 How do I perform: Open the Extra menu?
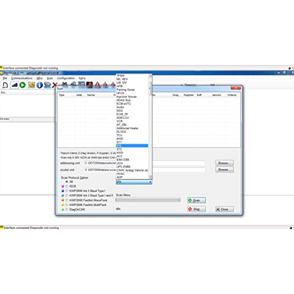click(82, 78)
